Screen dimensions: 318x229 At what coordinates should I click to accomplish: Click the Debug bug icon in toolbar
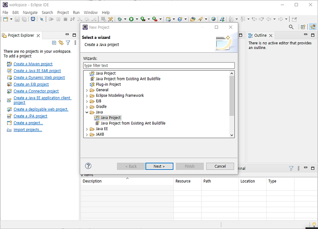coord(120,19)
